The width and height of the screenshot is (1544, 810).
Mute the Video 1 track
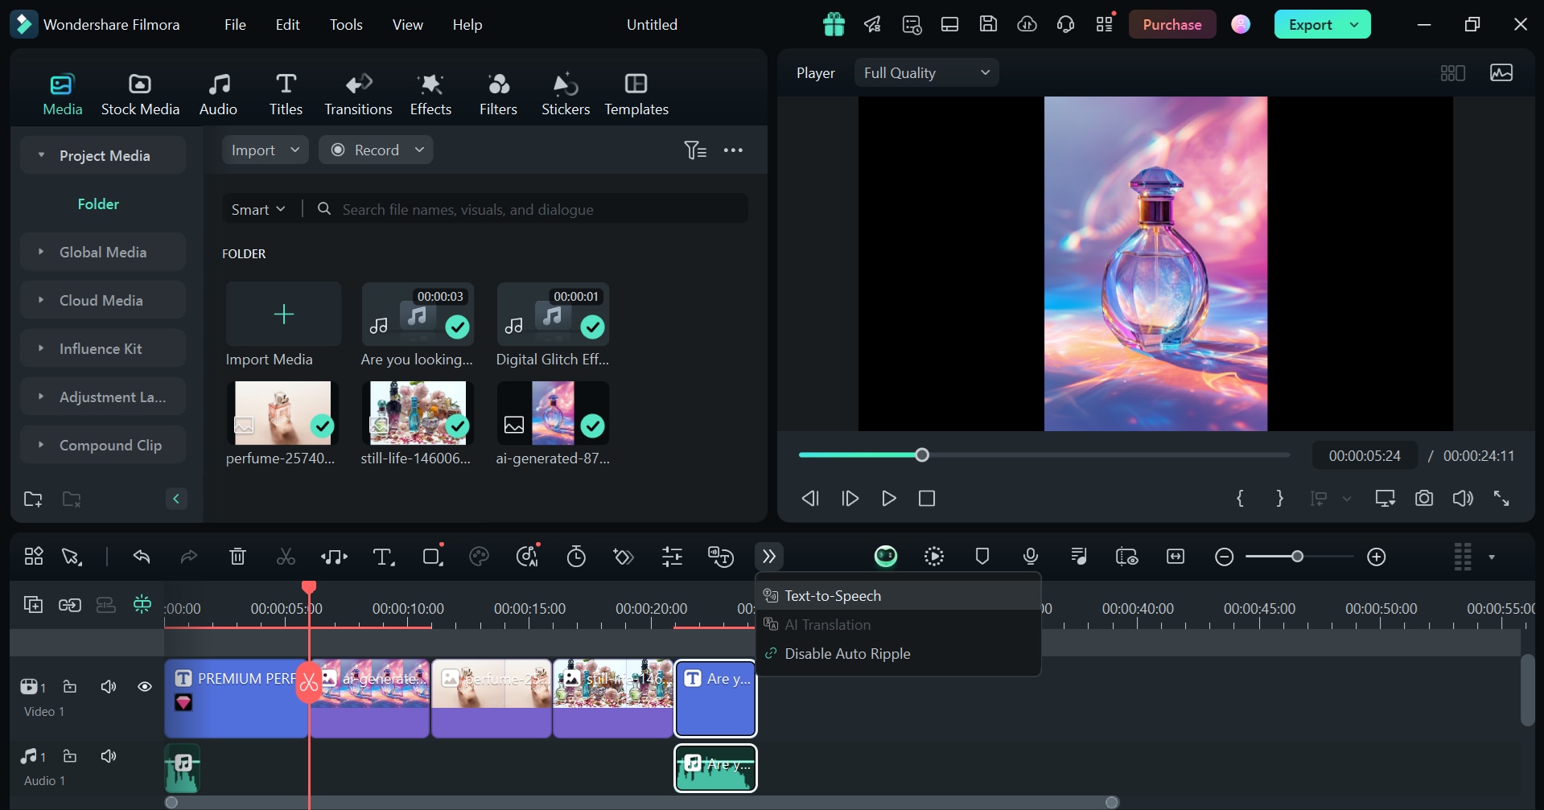tap(109, 687)
